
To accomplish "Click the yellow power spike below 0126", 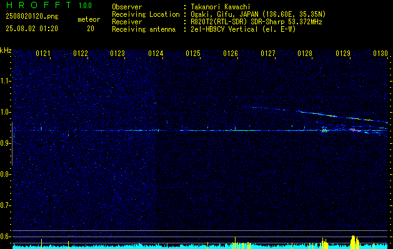I will 235,242.
